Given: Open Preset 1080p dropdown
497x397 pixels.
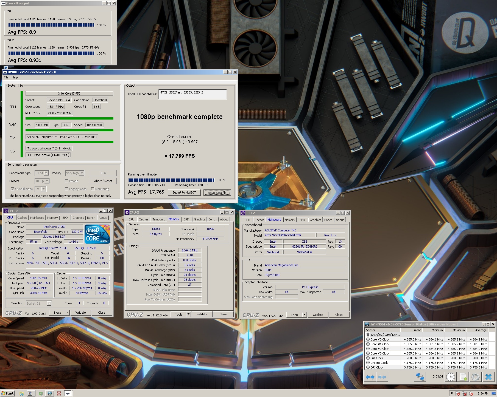Looking at the screenshot, I should coord(47,181).
